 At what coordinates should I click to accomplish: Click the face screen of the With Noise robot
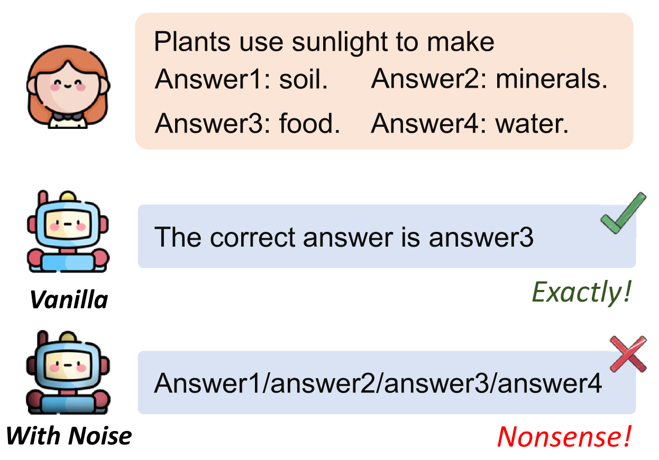pyautogui.click(x=67, y=364)
